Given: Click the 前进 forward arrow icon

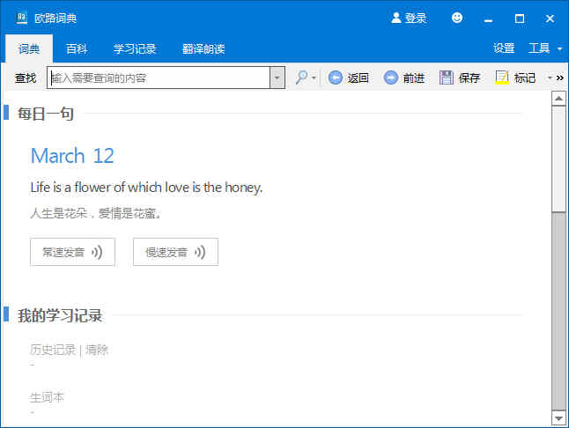Looking at the screenshot, I should pos(390,77).
